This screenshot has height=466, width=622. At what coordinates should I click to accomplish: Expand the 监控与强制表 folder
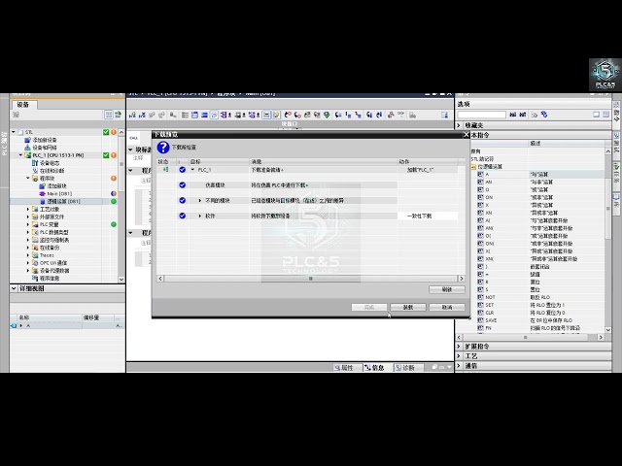(28, 240)
